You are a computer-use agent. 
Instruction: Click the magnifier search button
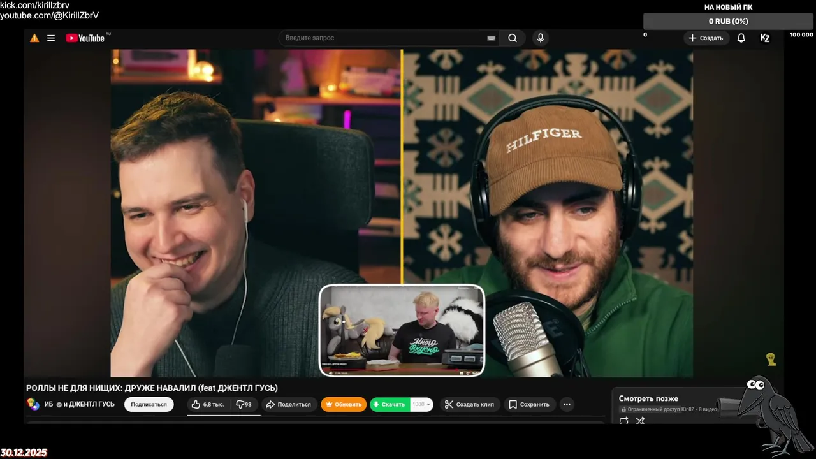coord(513,38)
